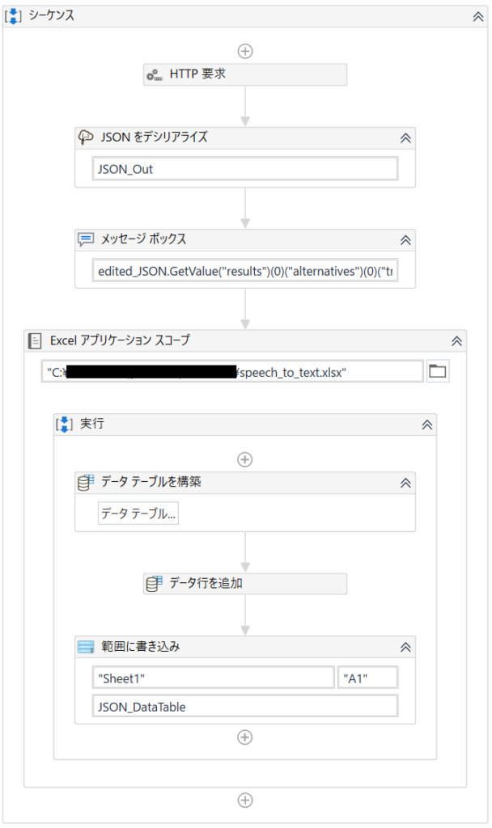
Task: Select the データ テーブルを構築 title text
Action: tap(151, 482)
